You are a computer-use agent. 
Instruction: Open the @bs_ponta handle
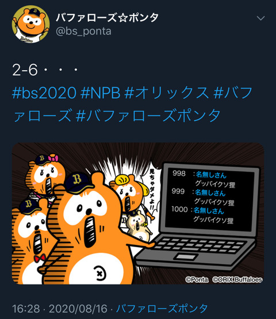point(83,32)
